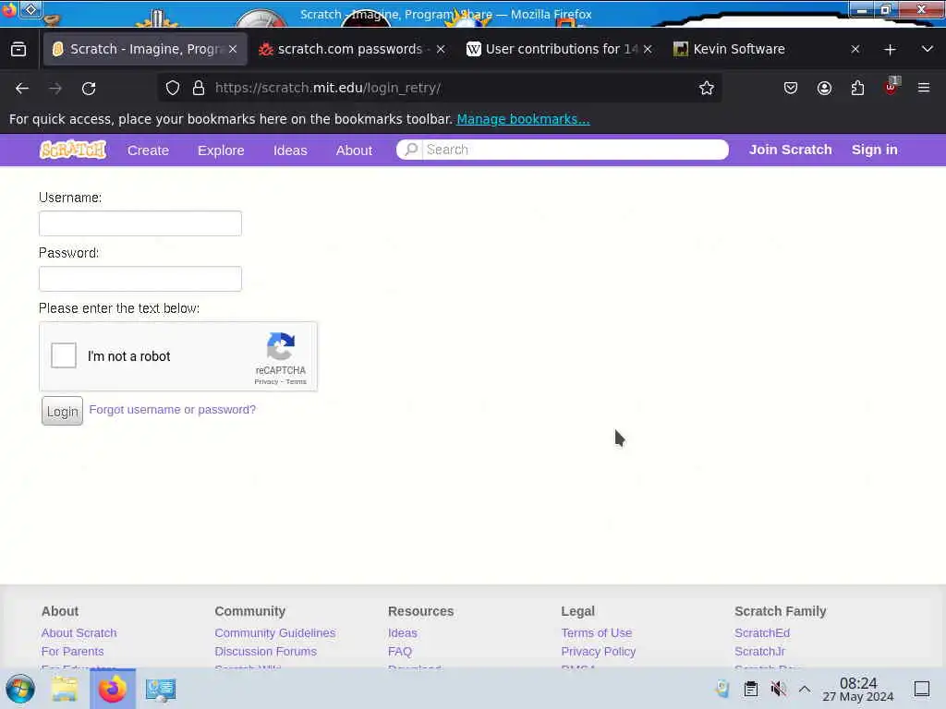Open reCAPTCHA Terms link
This screenshot has height=709, width=946.
coord(297,381)
